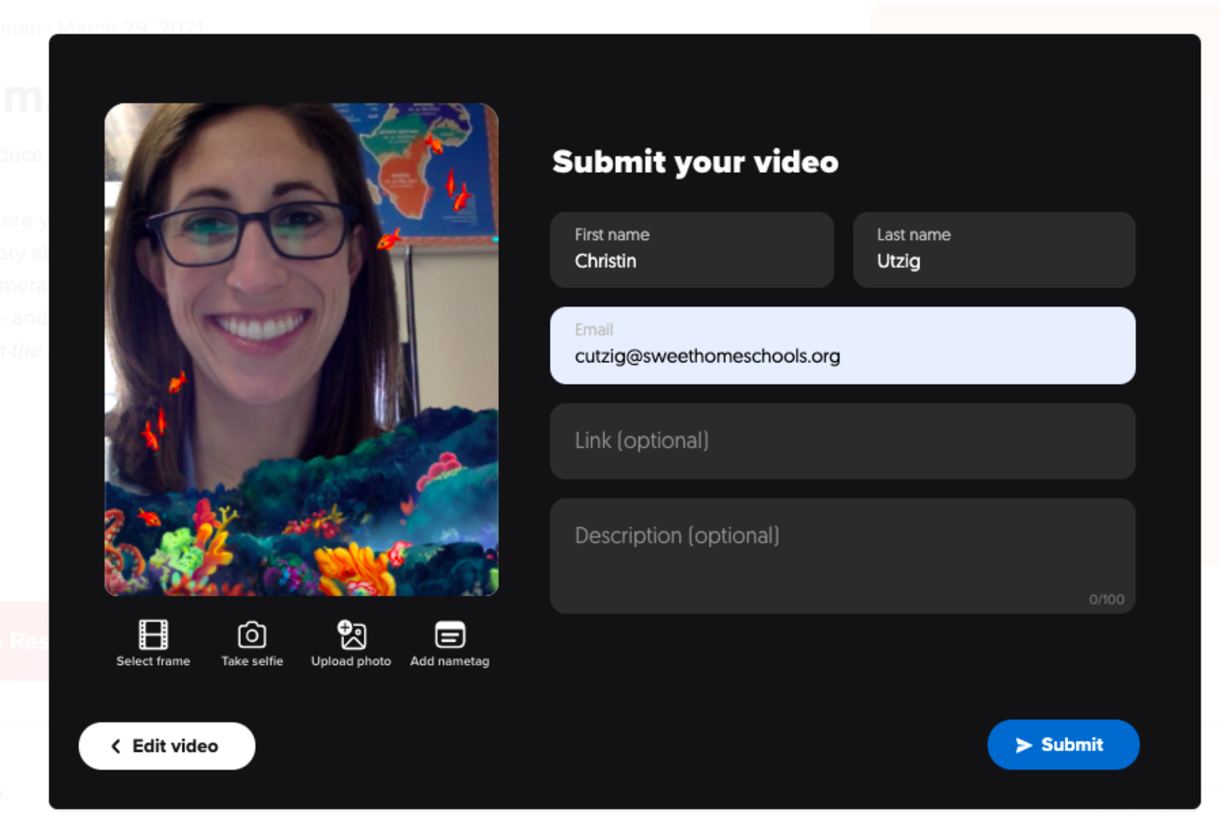The width and height of the screenshot is (1220, 816).
Task: Go back with the Edit video button
Action: click(x=167, y=746)
